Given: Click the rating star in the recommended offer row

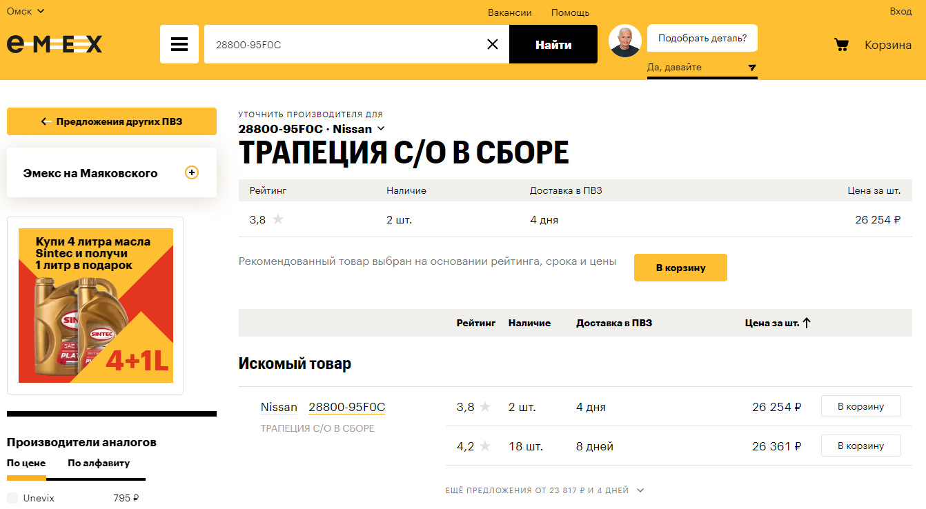Looking at the screenshot, I should pyautogui.click(x=278, y=219).
